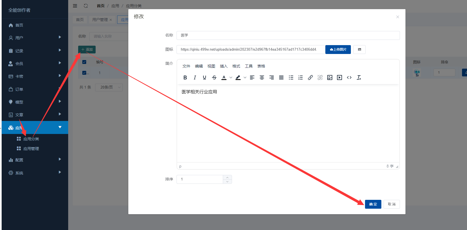Screen dimensions: 467x230
Task: Open source code view icon
Action: tap(349, 77)
